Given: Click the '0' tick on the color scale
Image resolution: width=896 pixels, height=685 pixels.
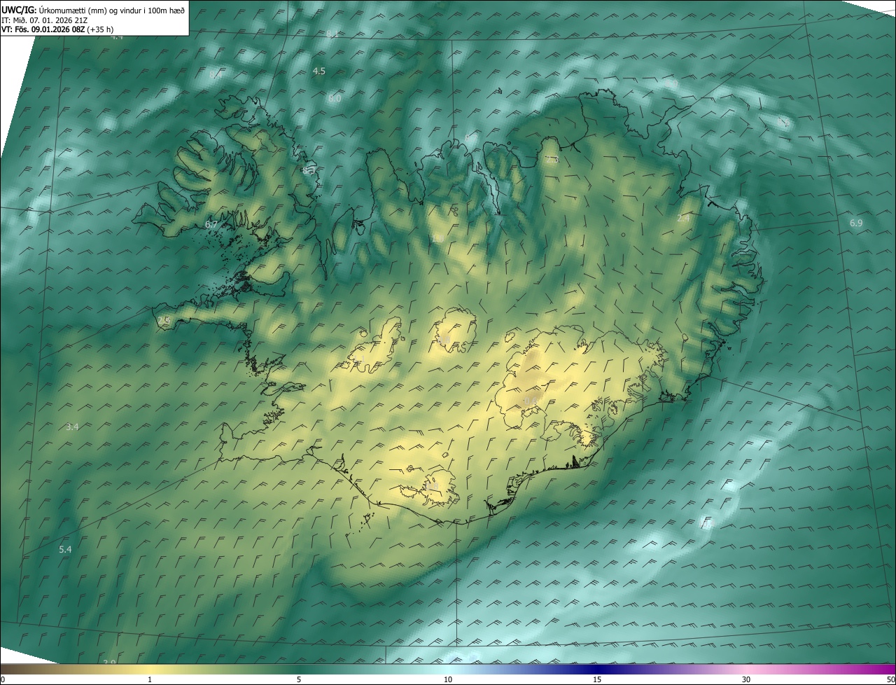Looking at the screenshot, I should coord(3,680).
